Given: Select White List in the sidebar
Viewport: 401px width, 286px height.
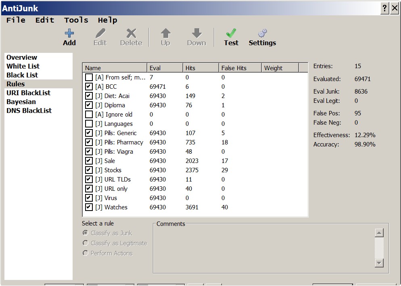Looking at the screenshot, I should [23, 66].
